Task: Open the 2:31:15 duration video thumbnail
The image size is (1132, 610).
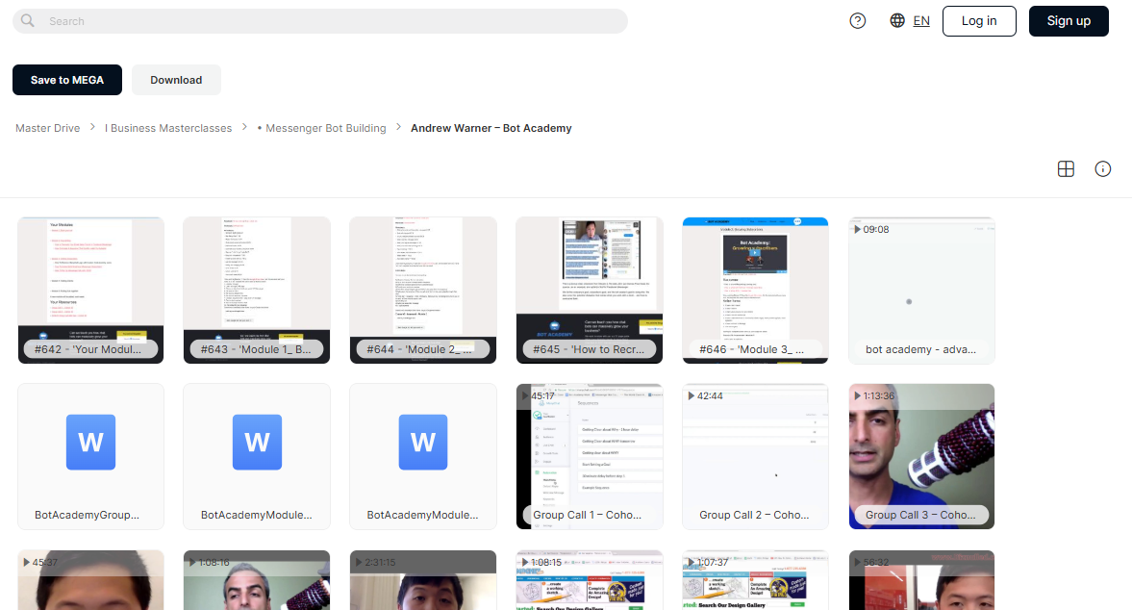Action: (423, 580)
